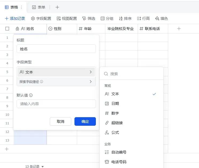Open the 行高 row height option
This screenshot has width=199, height=168.
[143, 18]
